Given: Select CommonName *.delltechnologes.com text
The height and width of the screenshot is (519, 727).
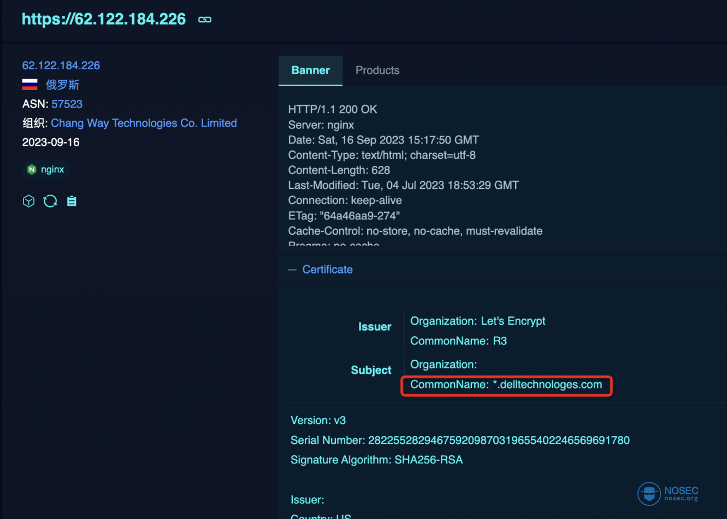Looking at the screenshot, I should (506, 385).
